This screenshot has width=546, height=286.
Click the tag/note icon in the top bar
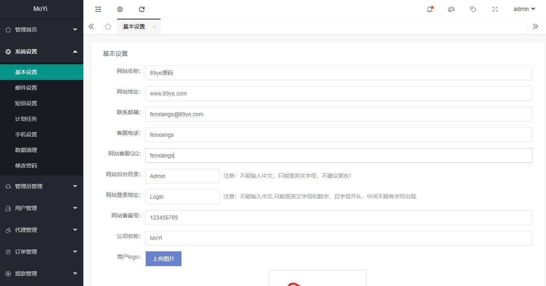click(x=473, y=9)
